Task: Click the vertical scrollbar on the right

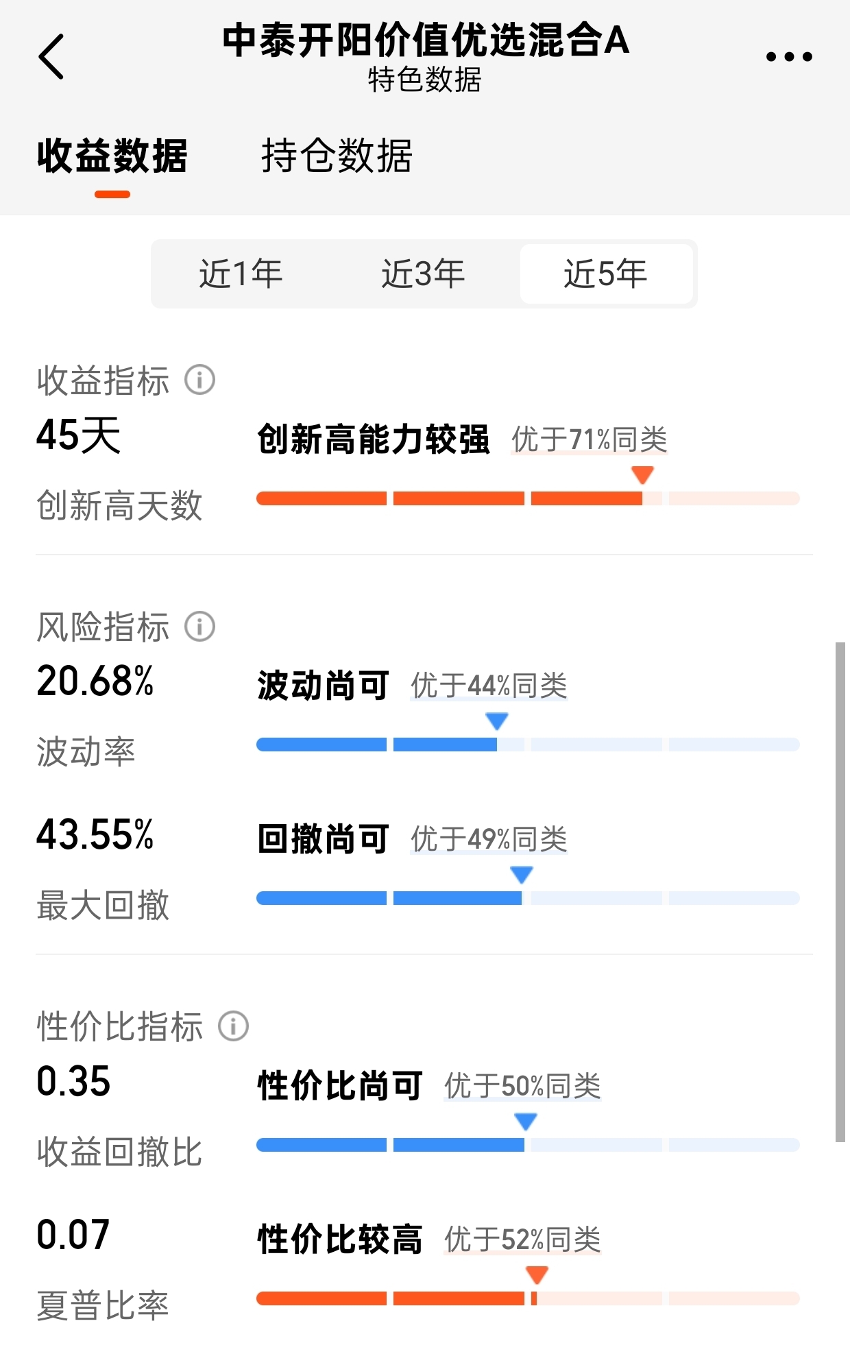Action: (840, 891)
